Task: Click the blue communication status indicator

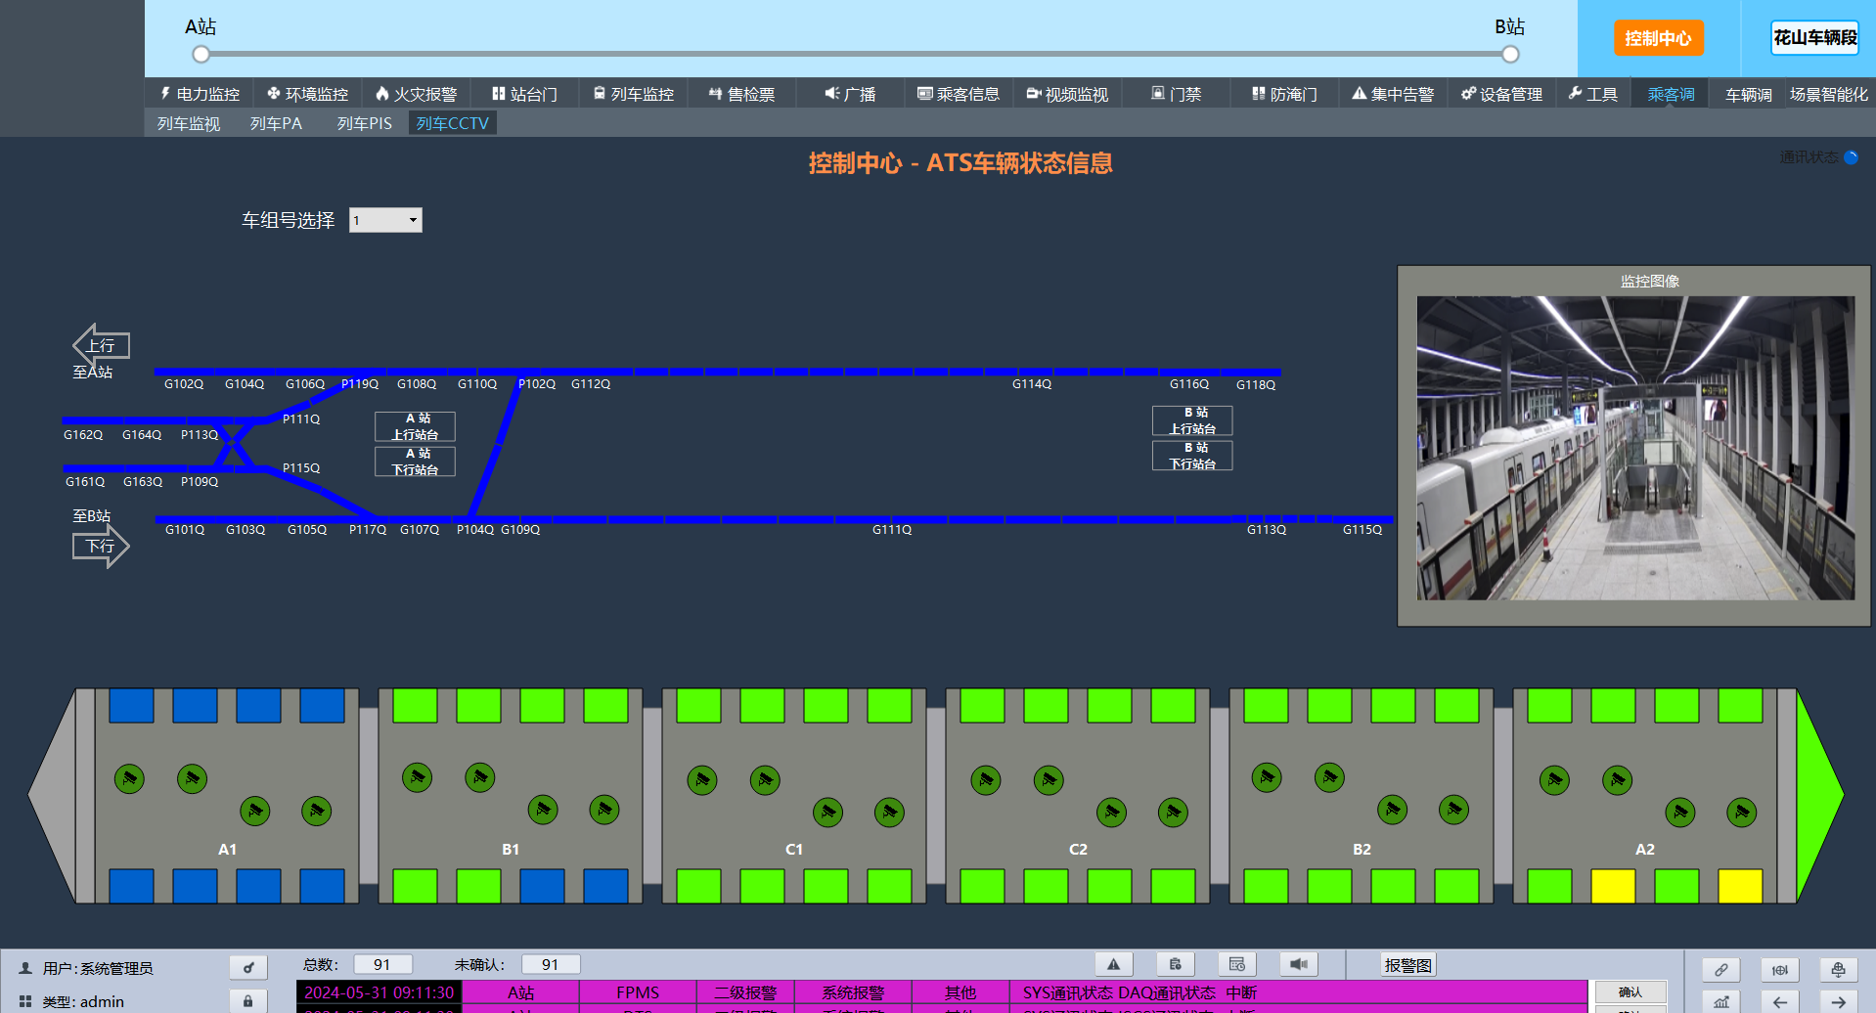Action: 1851,157
